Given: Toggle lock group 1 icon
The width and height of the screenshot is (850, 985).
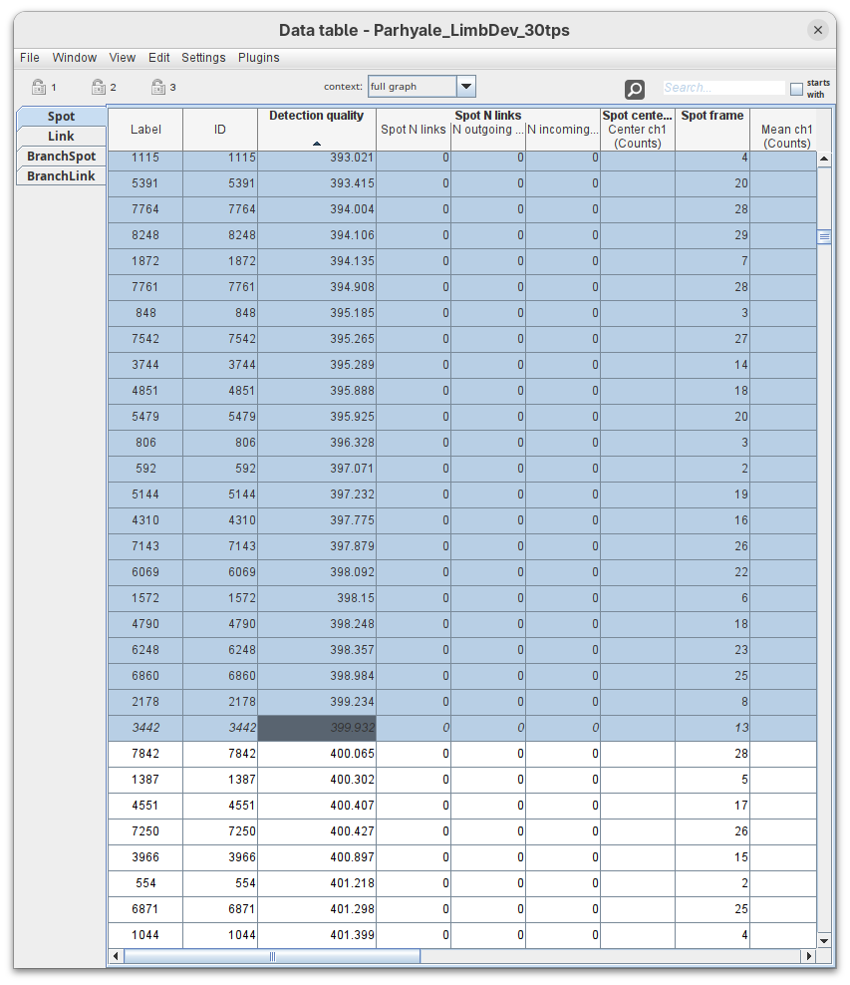Looking at the screenshot, I should [x=39, y=87].
